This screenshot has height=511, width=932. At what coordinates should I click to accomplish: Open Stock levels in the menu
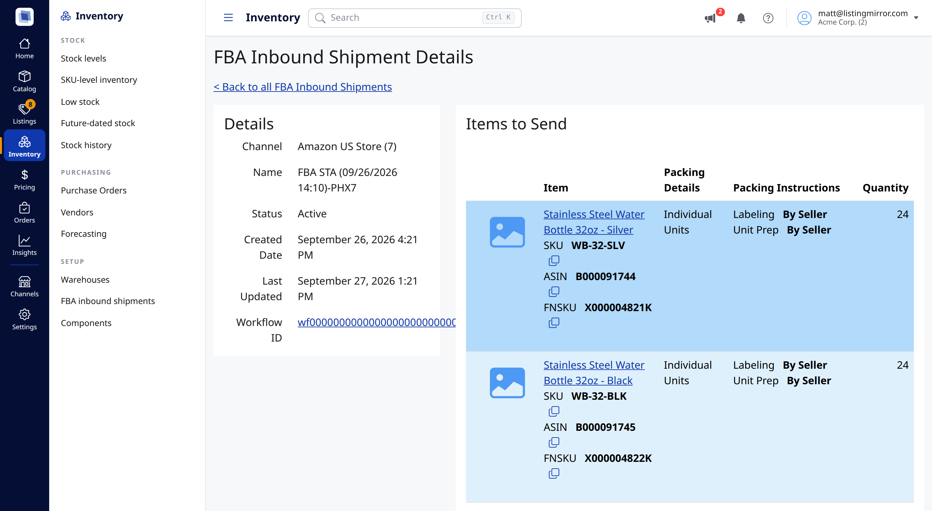pyautogui.click(x=83, y=58)
